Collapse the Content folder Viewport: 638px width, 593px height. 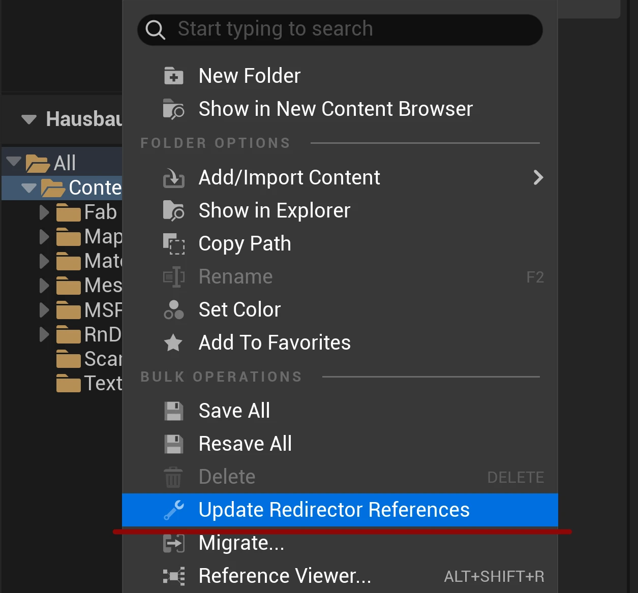click(x=28, y=188)
